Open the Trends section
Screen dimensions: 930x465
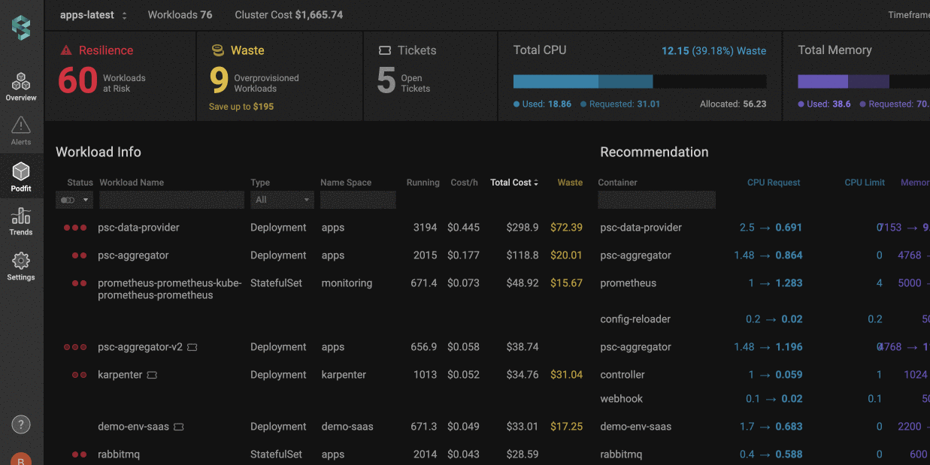(21, 221)
